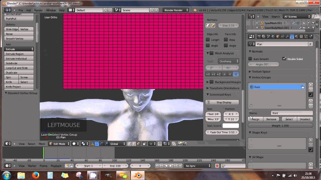Expand the Transform Orientations panel
321x180 pixels.
click(x=207, y=88)
